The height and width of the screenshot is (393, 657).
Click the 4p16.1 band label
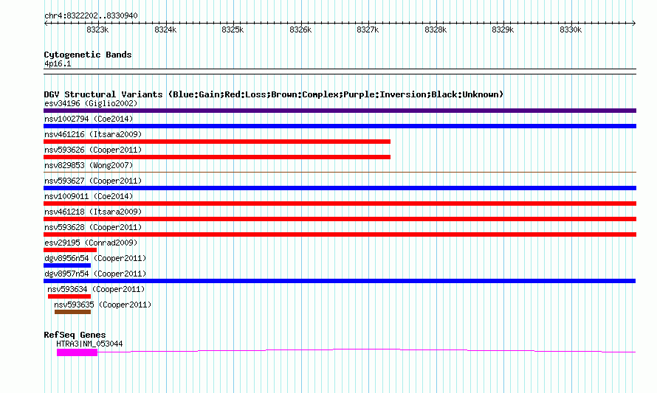[x=58, y=63]
